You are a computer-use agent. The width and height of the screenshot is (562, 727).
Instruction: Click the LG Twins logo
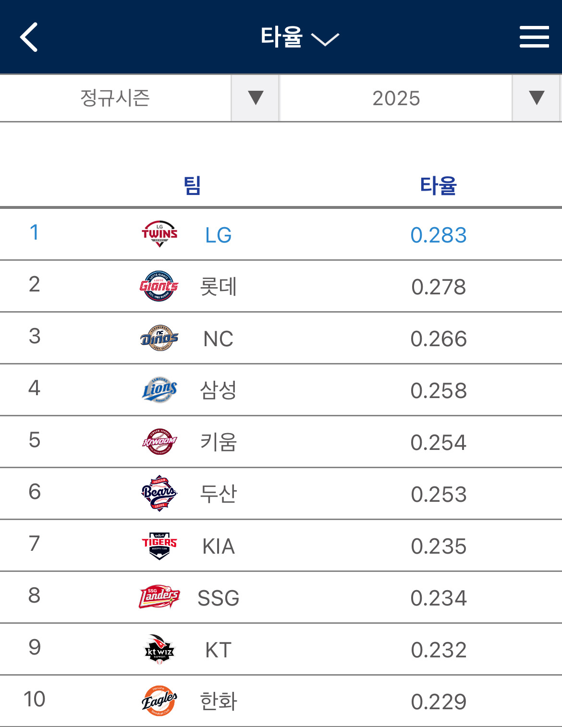click(x=159, y=234)
